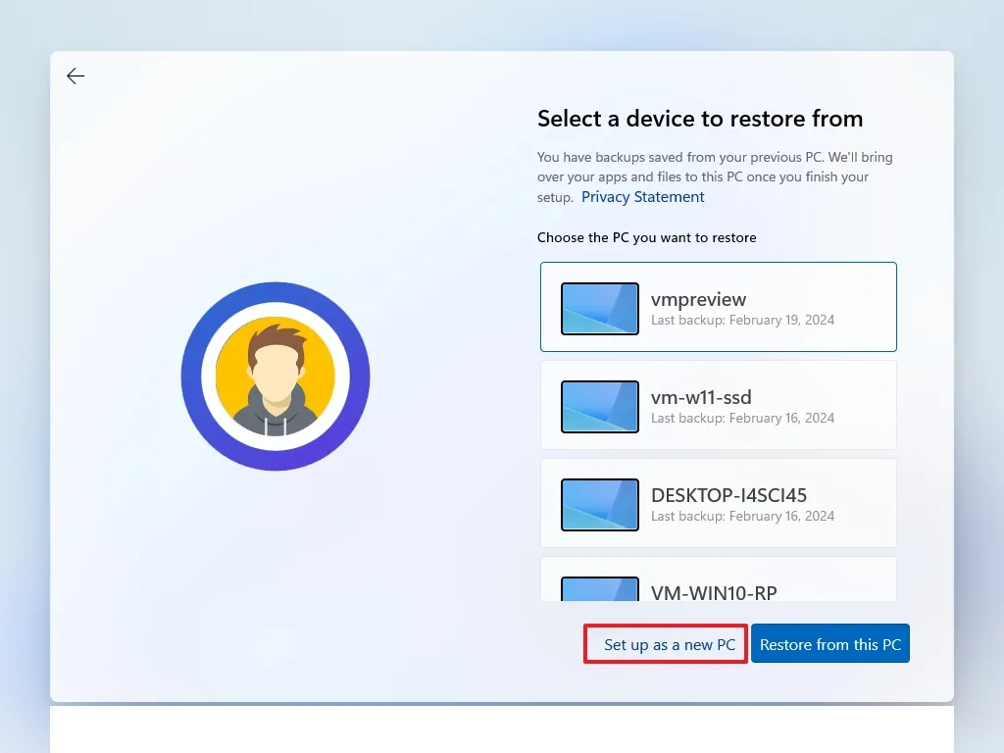Click the monitor icon beside DESKTOP-I4SCI45

pyautogui.click(x=599, y=503)
